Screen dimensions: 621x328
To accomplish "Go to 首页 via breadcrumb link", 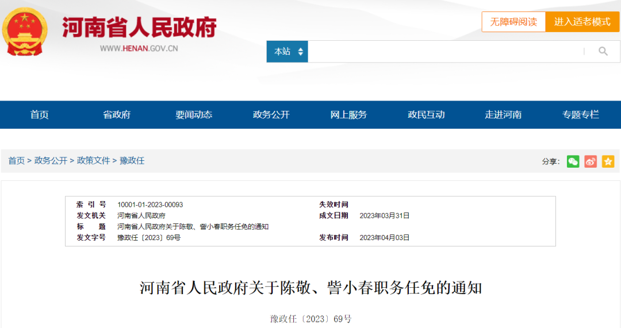I will click(x=16, y=161).
